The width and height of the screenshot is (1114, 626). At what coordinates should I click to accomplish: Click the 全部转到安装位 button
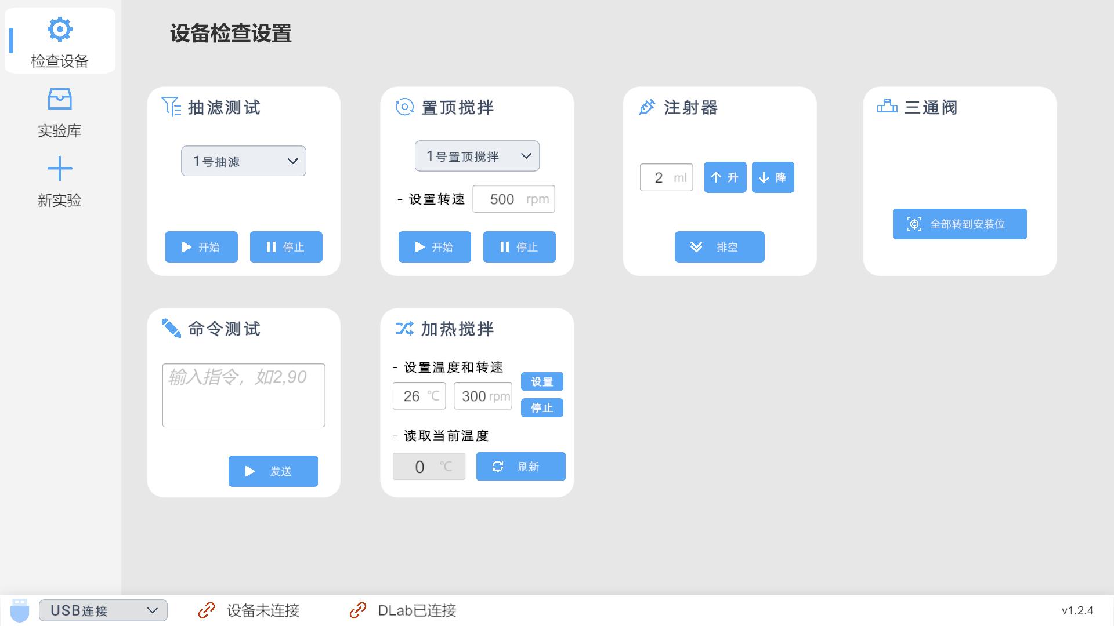click(x=959, y=224)
